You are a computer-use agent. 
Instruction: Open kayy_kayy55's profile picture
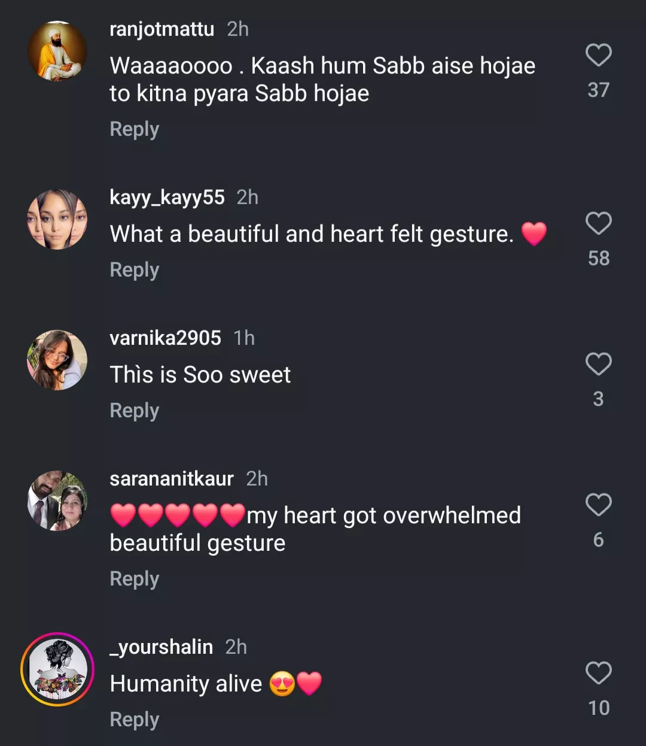[x=57, y=219]
